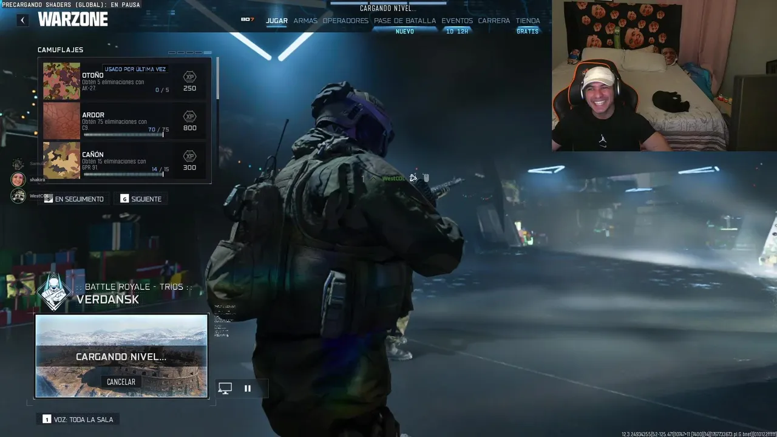Click the mouse icon next to the WestCOL nameplate
The height and width of the screenshot is (437, 777).
click(426, 178)
